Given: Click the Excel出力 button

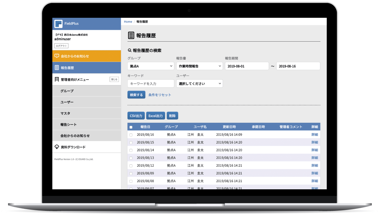Looking at the screenshot, I should (156, 116).
